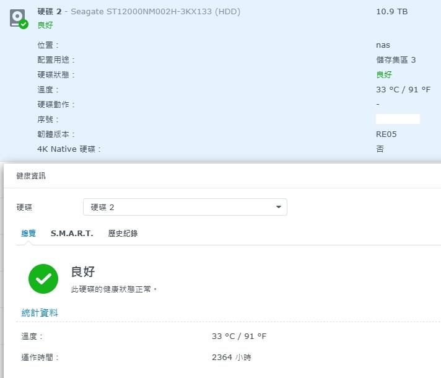Click the dropdown arrow in 硬碟 selector
Viewport: 441px width, 378px height.
[x=279, y=207]
